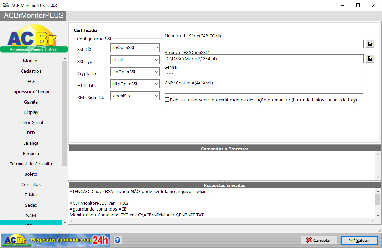Select RFD in sidebar
This screenshot has width=382, height=248.
[x=31, y=133]
